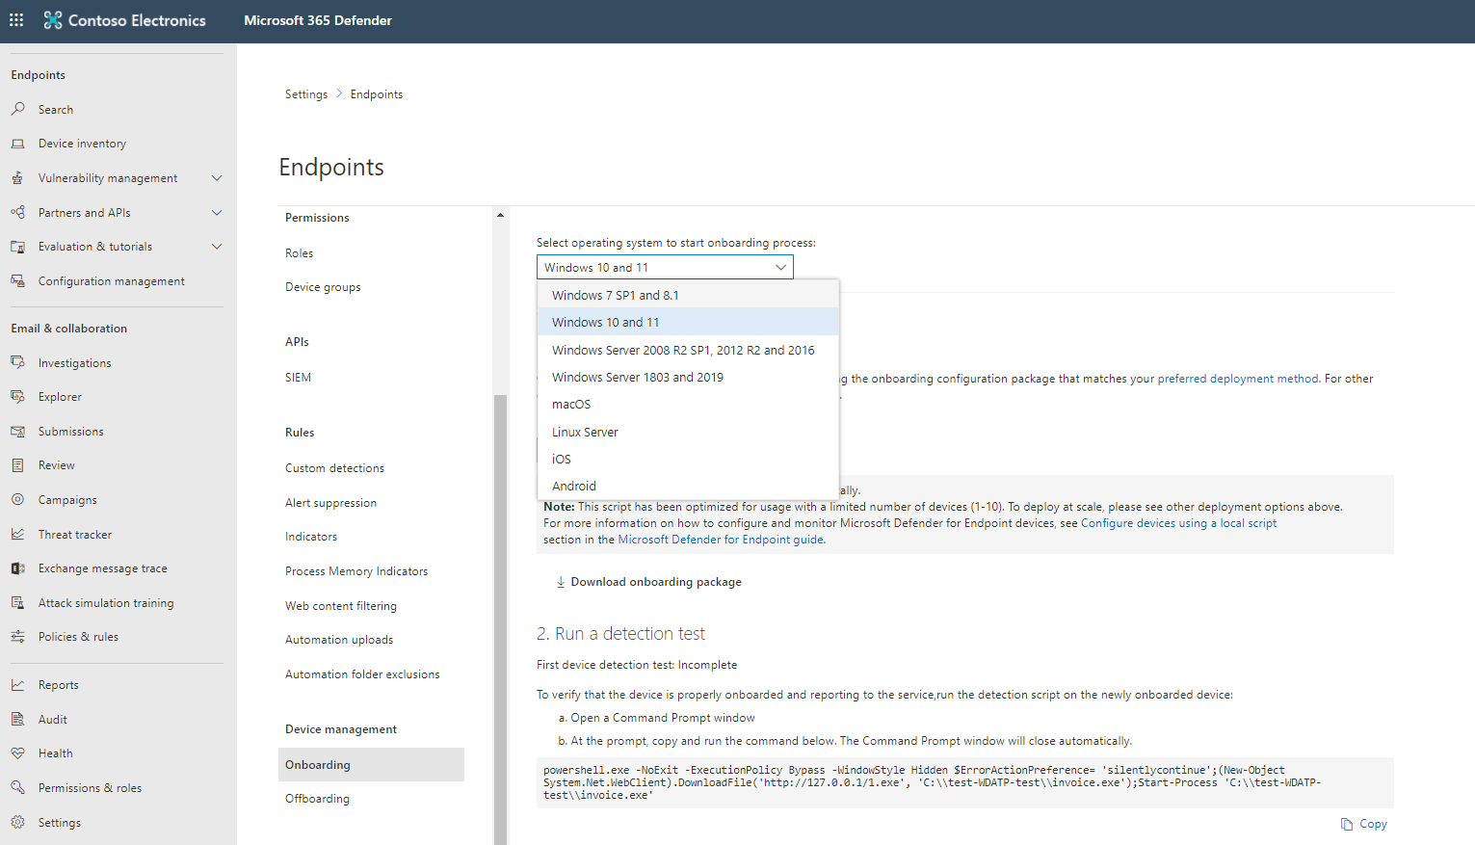This screenshot has width=1475, height=845.
Task: Open Microsoft Defender for Endpoint guide link
Action: pos(721,540)
